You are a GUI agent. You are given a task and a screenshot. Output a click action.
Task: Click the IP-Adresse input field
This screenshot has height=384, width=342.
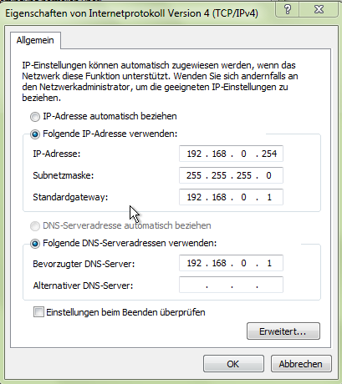click(231, 154)
